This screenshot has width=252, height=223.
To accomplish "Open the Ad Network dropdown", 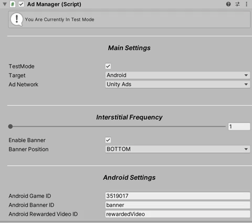I will point(177,84).
